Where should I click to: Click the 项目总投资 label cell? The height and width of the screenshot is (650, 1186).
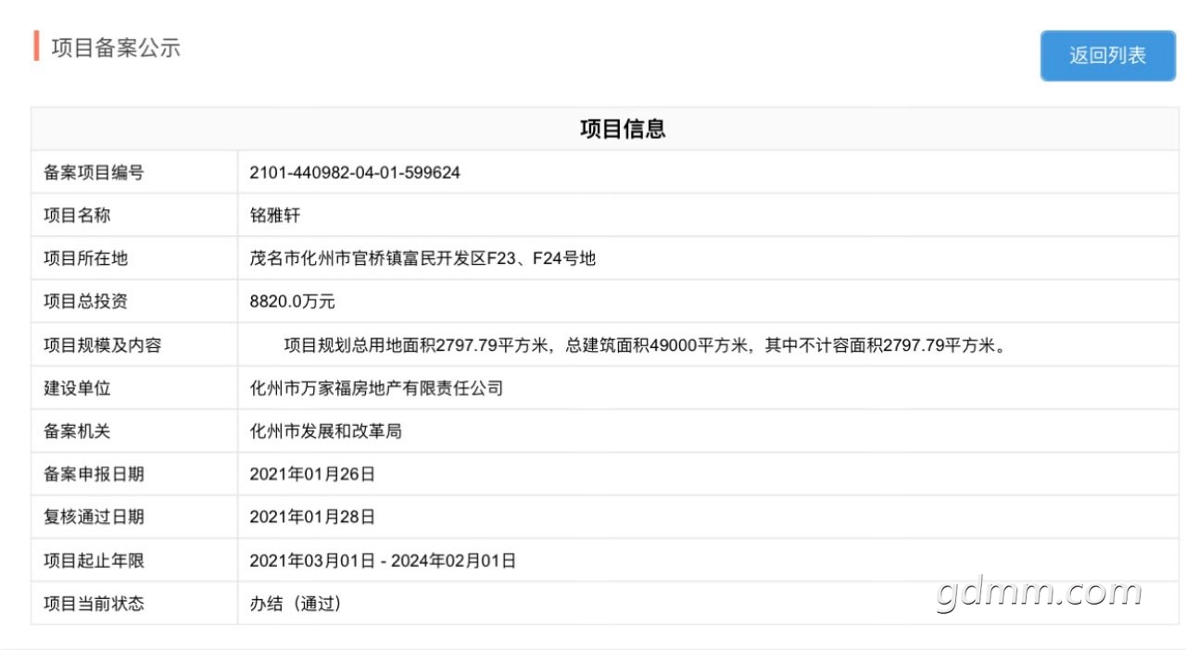85,302
